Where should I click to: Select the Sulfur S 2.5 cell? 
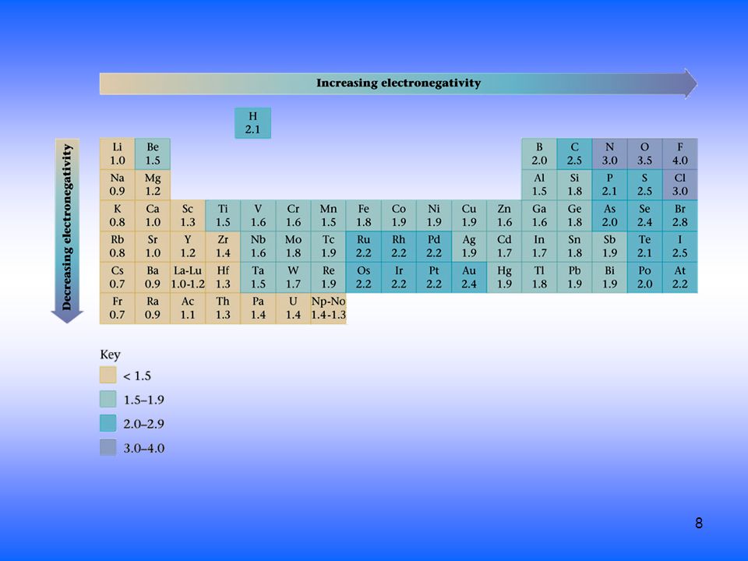tap(644, 185)
